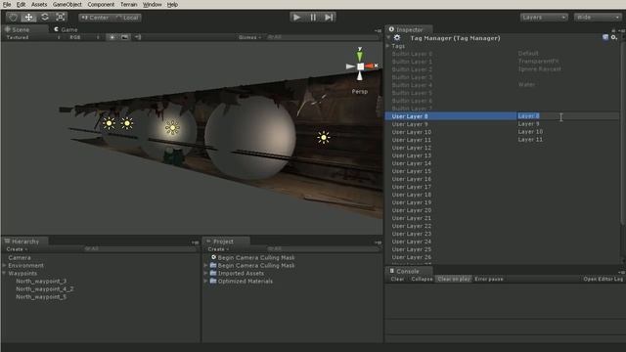Open Tag Manager help book icon

[x=605, y=37]
